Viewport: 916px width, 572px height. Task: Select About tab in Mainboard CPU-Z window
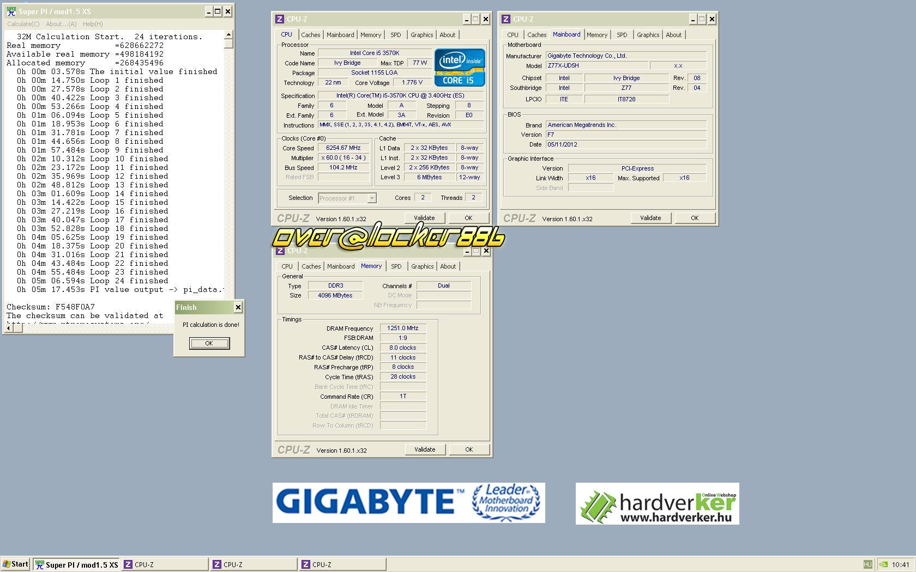point(674,35)
